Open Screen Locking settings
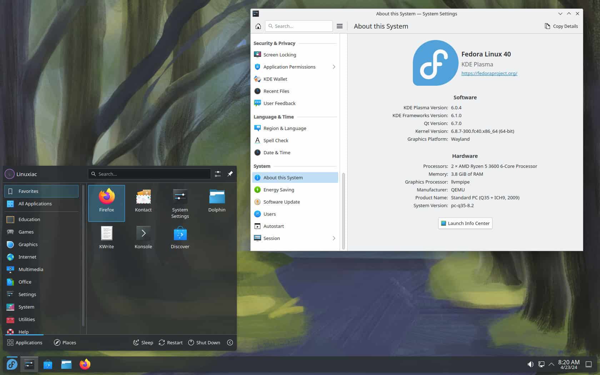Screen dimensions: 600x375 point(279,55)
